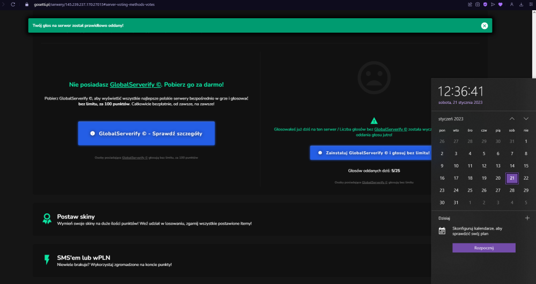Open GlobalServerify © link under Sprawdź szczegóły button
The image size is (536, 284).
pyautogui.click(x=135, y=158)
